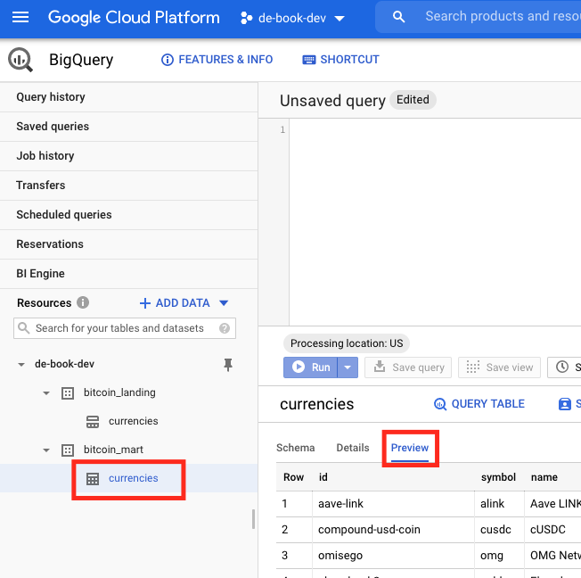Click the clock schedule icon button
Image resolution: width=581 pixels, height=578 pixels.
564,367
